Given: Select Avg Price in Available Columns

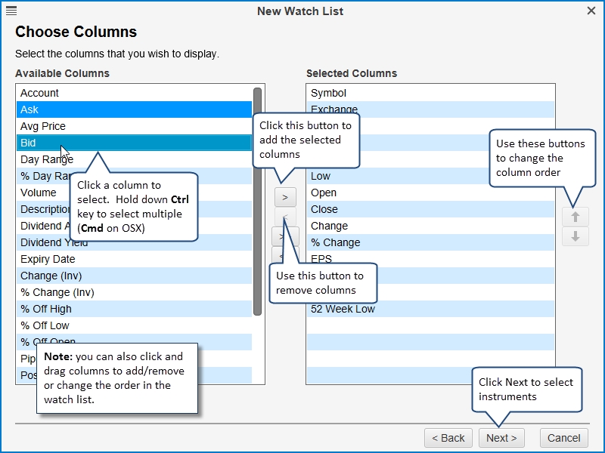Looking at the screenshot, I should (x=134, y=126).
